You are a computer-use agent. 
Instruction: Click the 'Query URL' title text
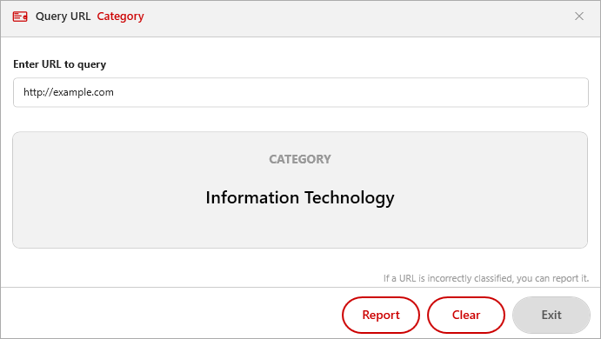pos(63,17)
